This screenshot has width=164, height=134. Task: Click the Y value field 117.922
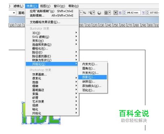[x=154, y=13]
